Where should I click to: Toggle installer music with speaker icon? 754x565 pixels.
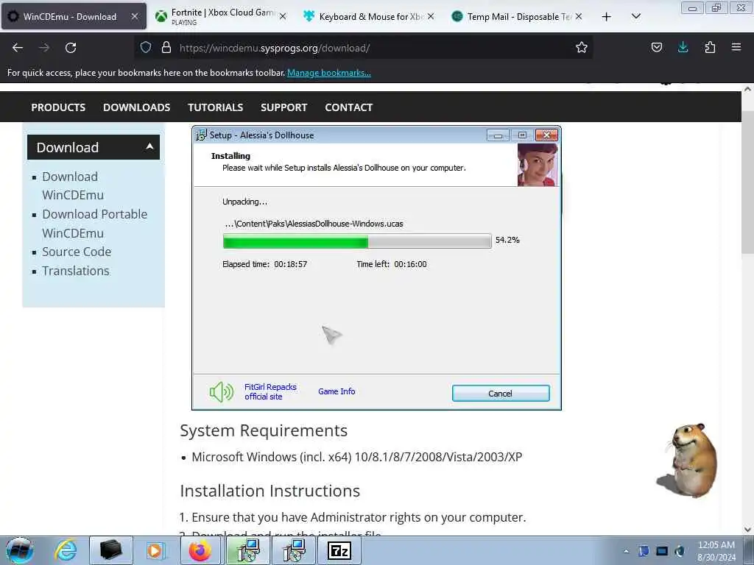click(221, 392)
